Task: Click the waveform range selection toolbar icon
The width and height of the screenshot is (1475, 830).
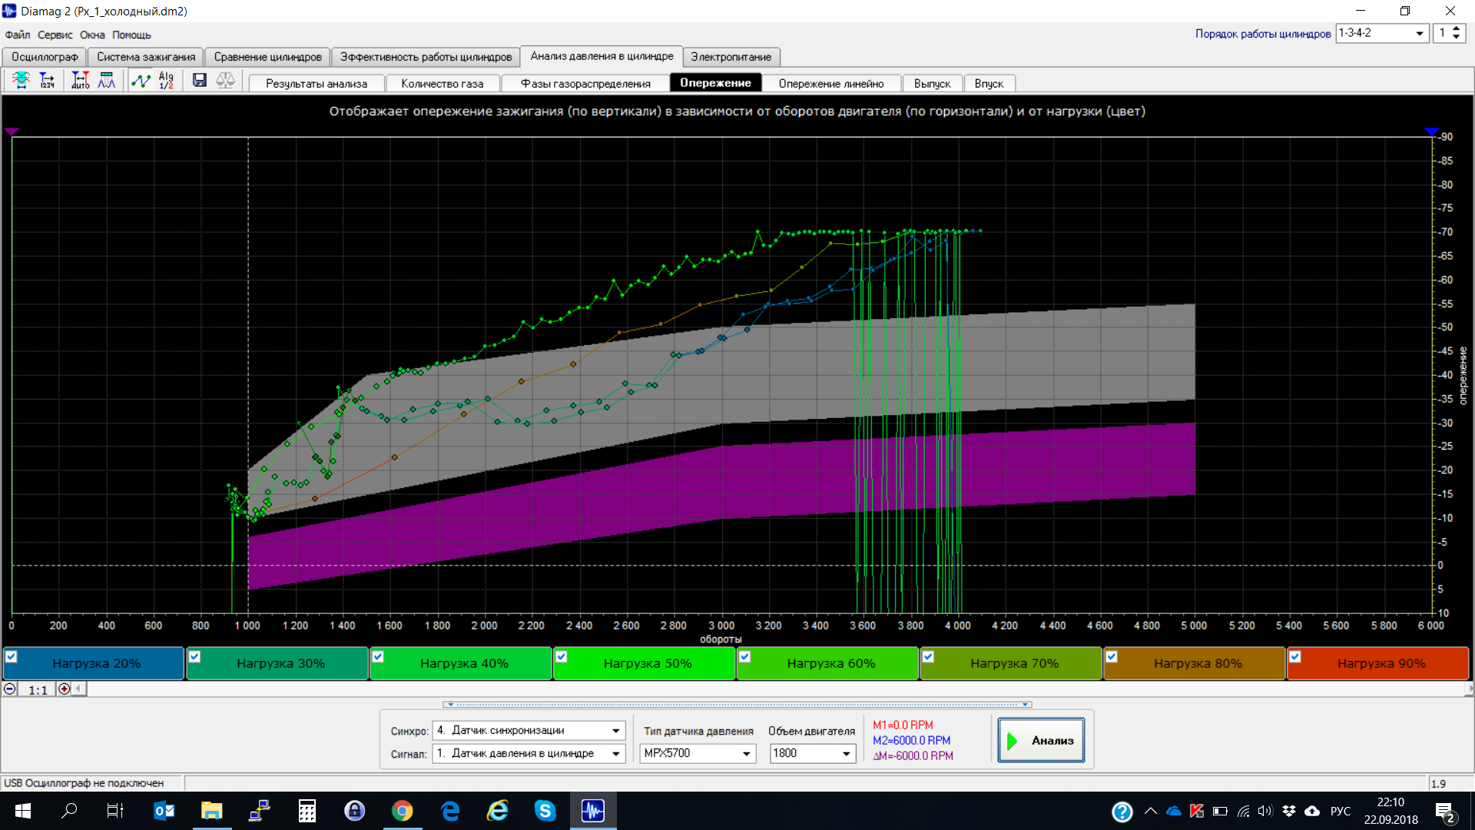Action: click(x=21, y=80)
